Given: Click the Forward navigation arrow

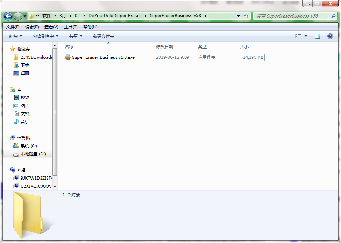Looking at the screenshot, I should 18,16.
